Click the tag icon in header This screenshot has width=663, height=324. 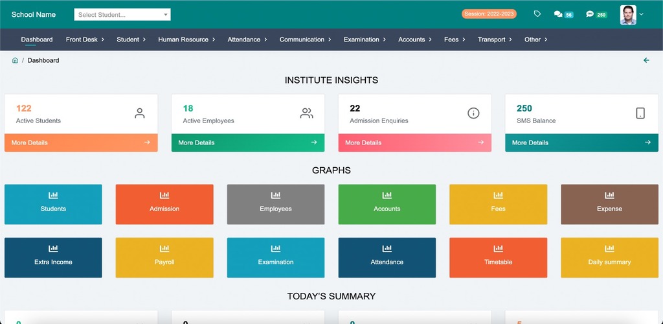coord(537,14)
